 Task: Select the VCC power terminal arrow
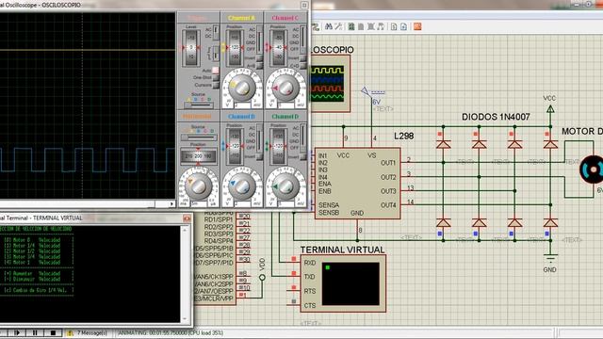point(550,109)
